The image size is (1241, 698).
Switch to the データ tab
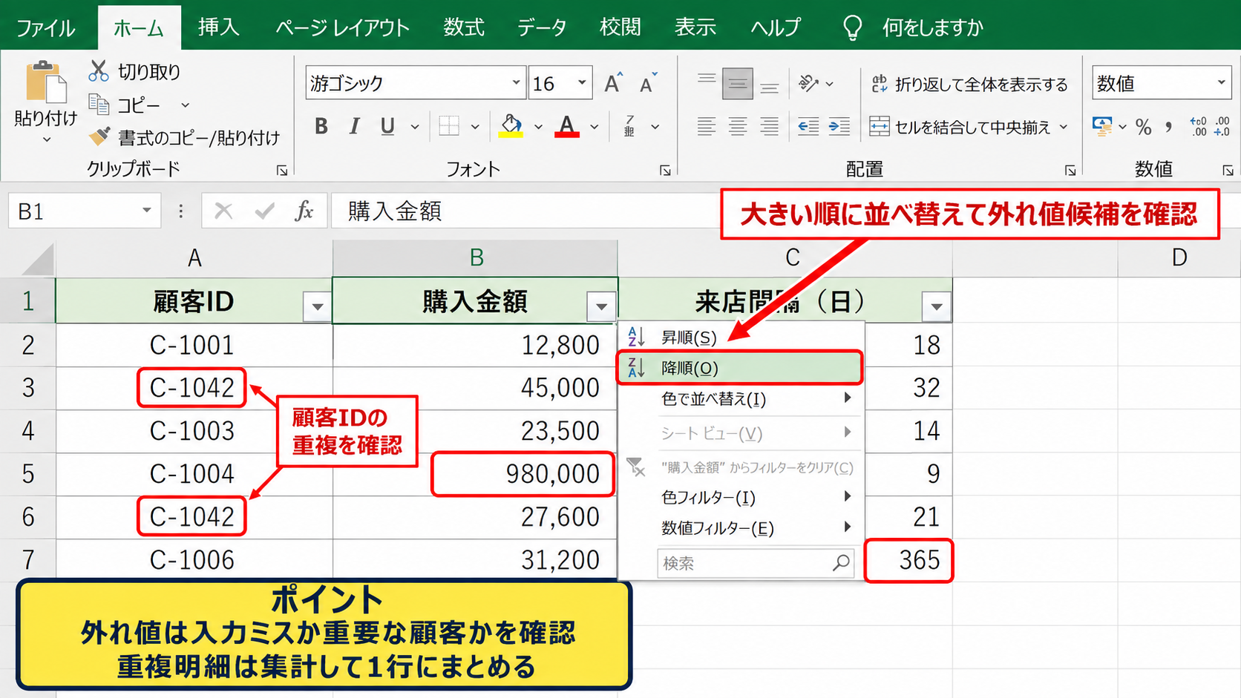542,27
